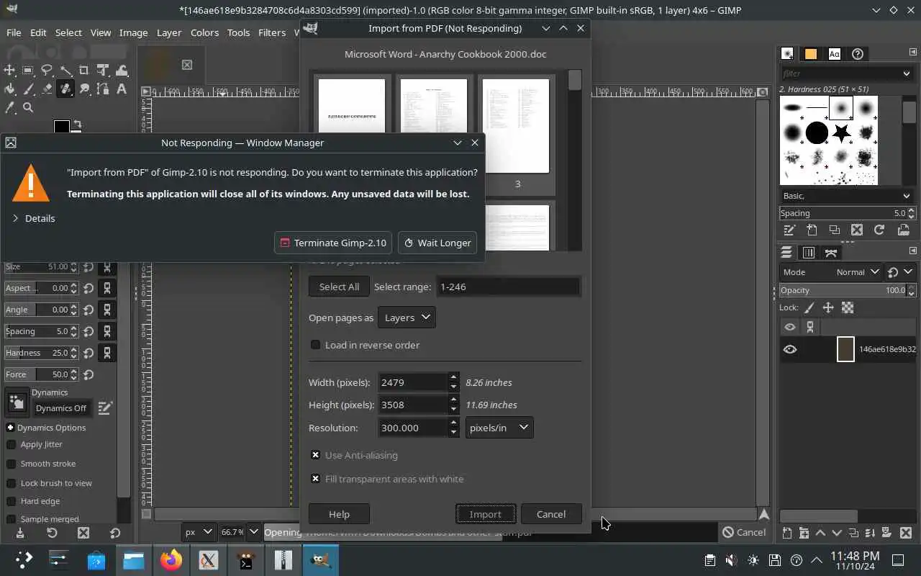Click Select All in Import dialog
Viewport: 921px width, 576px height.
339,287
